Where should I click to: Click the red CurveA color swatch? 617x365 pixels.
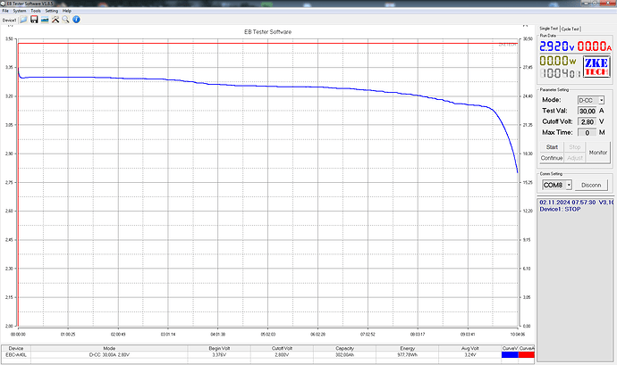(526, 355)
